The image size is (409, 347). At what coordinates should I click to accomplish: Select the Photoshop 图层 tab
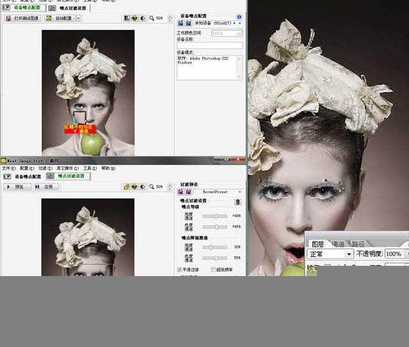pos(318,244)
